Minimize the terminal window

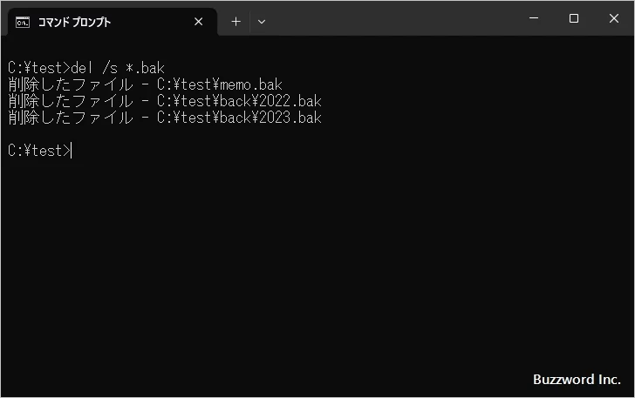[534, 18]
